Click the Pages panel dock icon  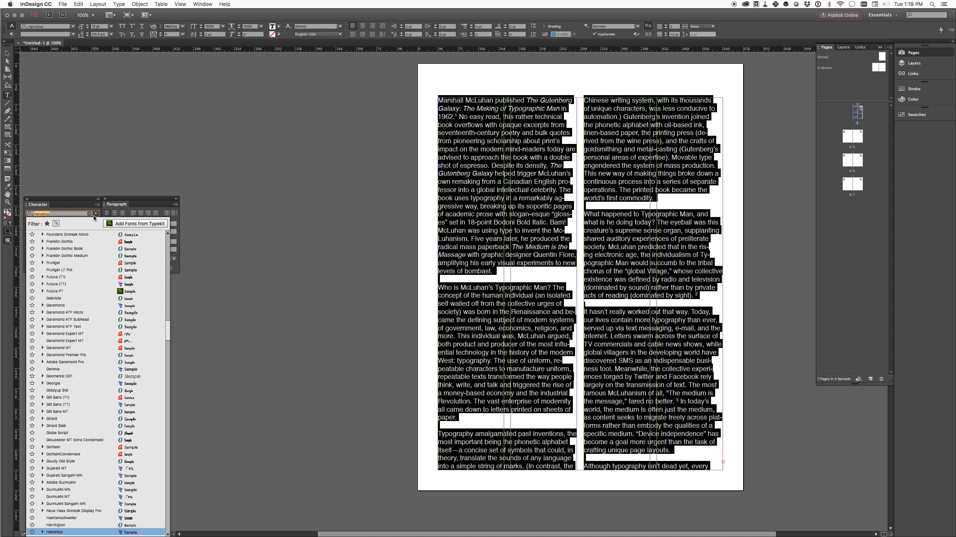click(x=901, y=53)
